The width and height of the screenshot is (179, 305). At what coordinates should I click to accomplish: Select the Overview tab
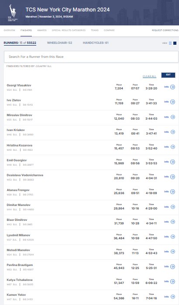(x=9, y=30)
